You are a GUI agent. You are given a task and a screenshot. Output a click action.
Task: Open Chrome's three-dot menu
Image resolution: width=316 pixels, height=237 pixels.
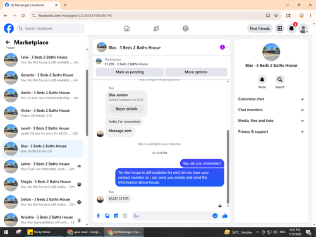[x=310, y=16]
